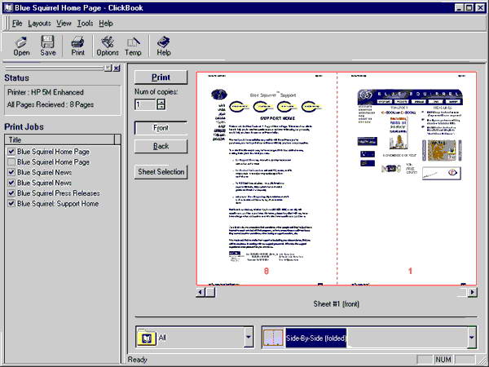Open Sheet Selection
The height and width of the screenshot is (367, 489).
tap(161, 172)
